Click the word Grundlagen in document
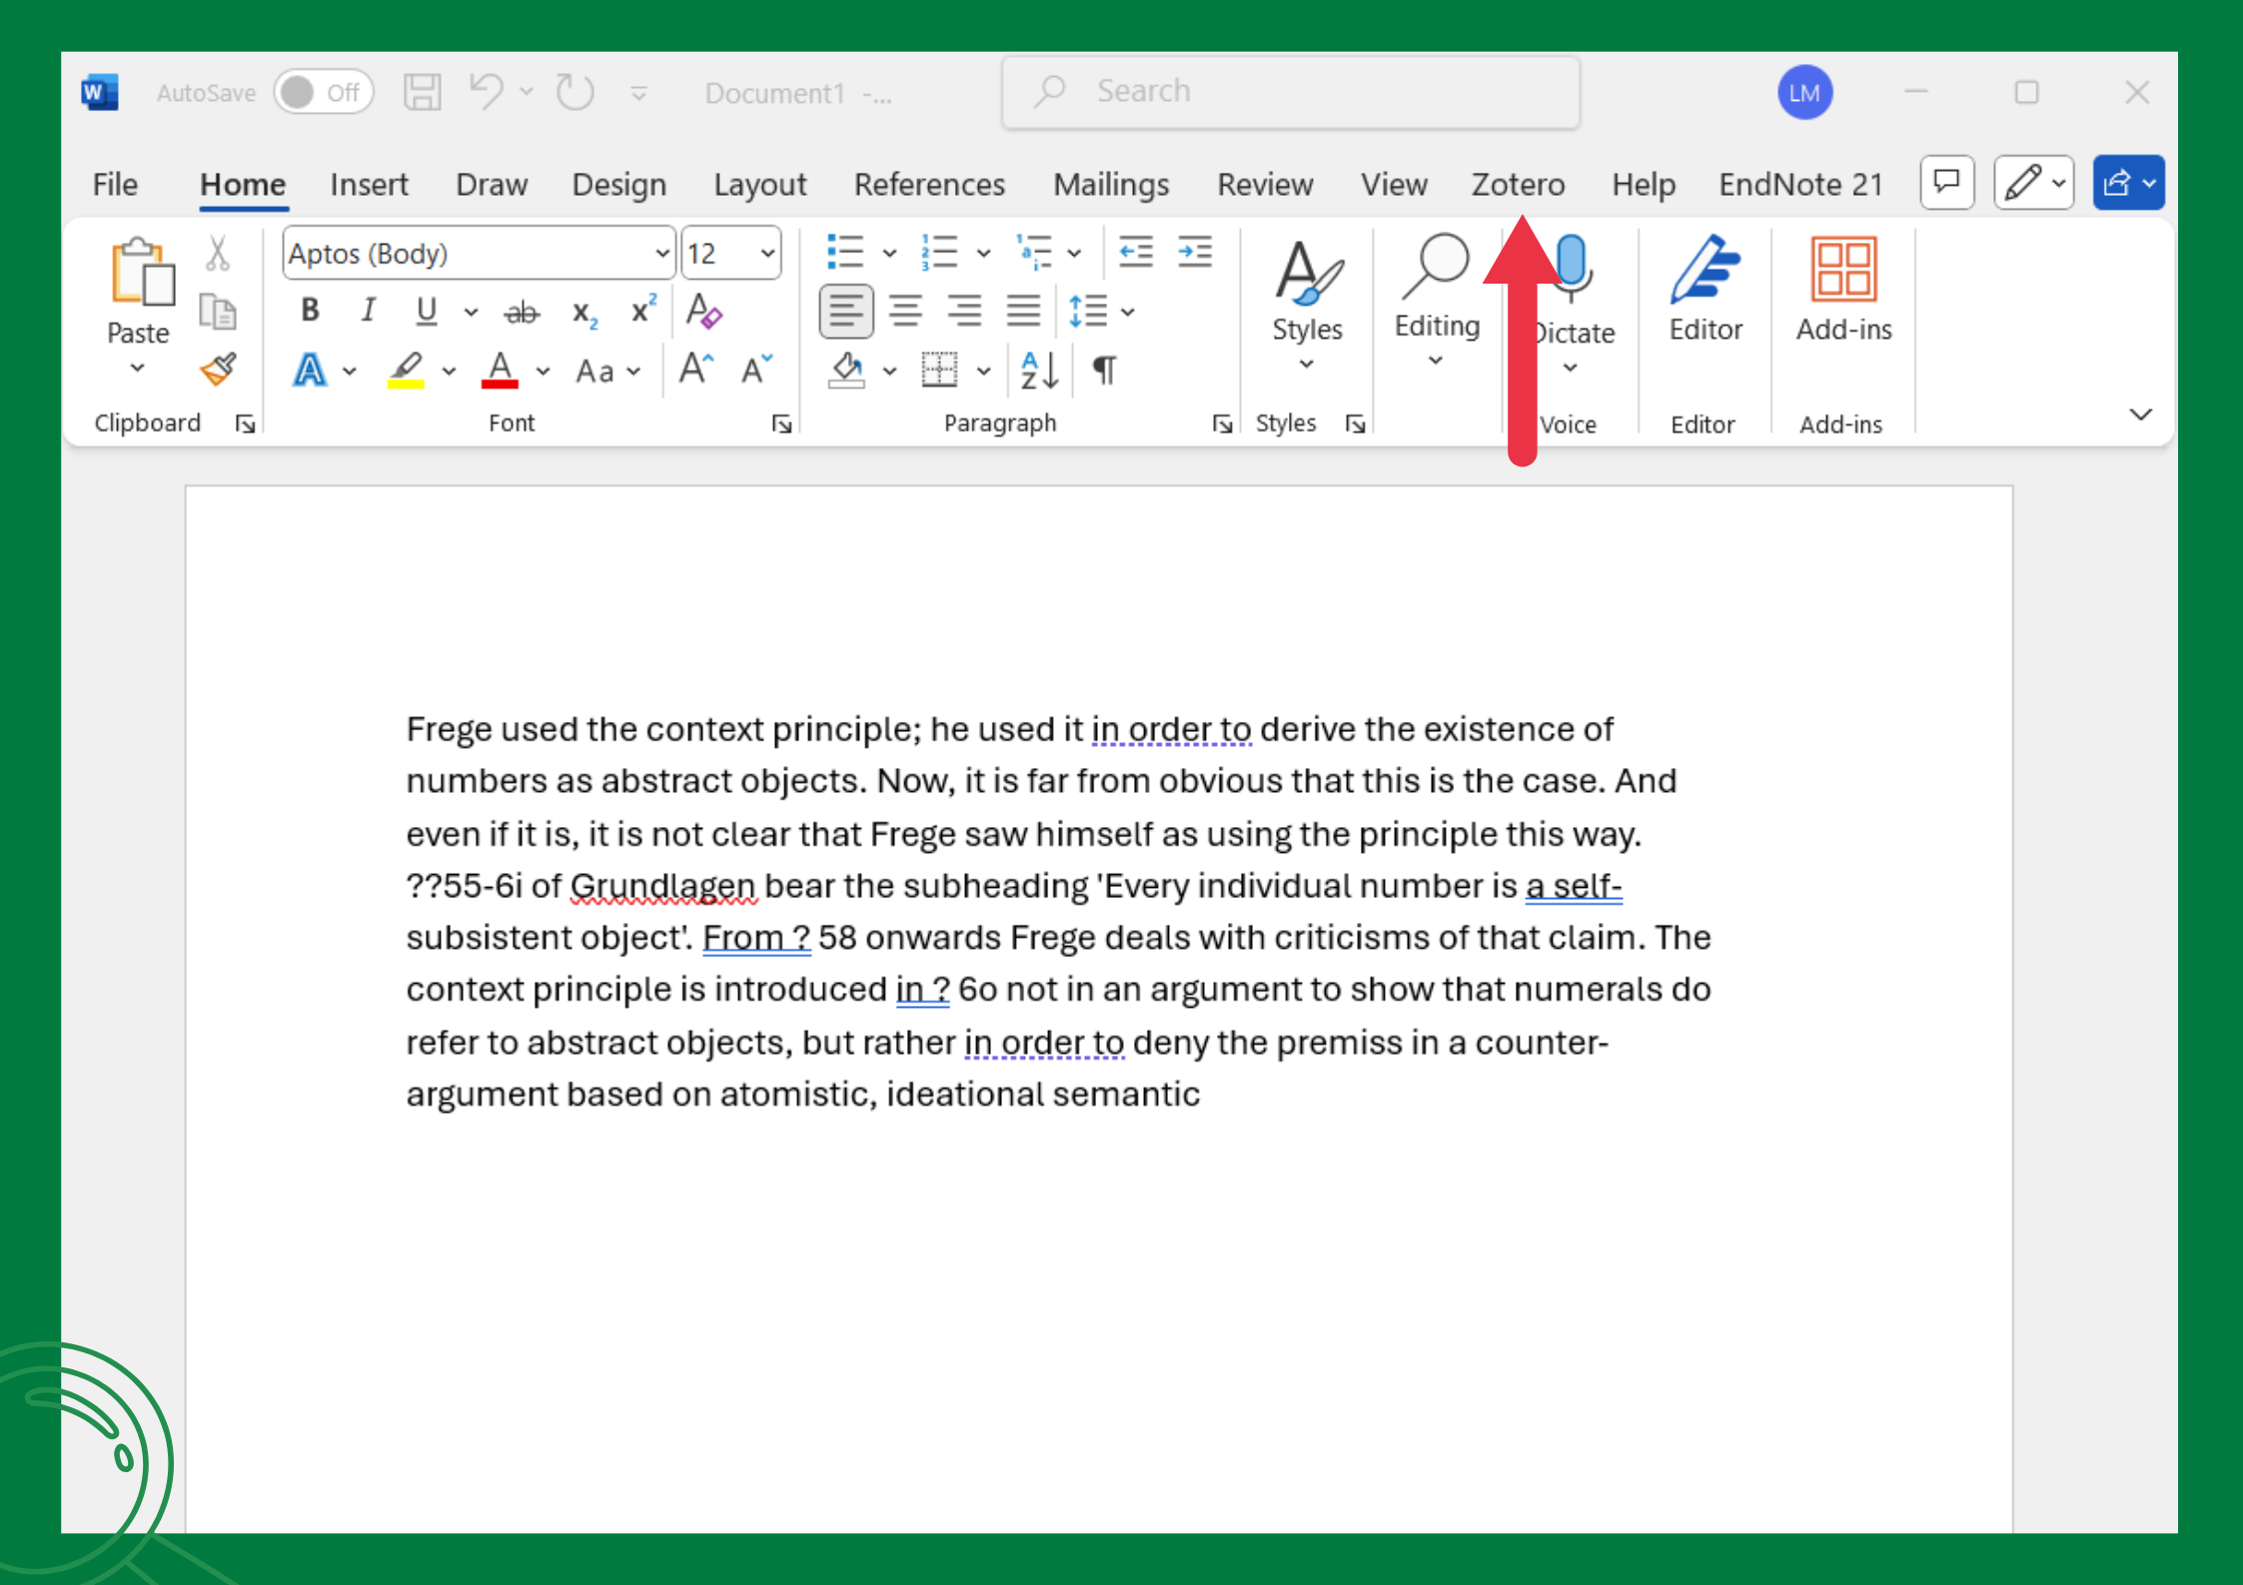 click(662, 886)
